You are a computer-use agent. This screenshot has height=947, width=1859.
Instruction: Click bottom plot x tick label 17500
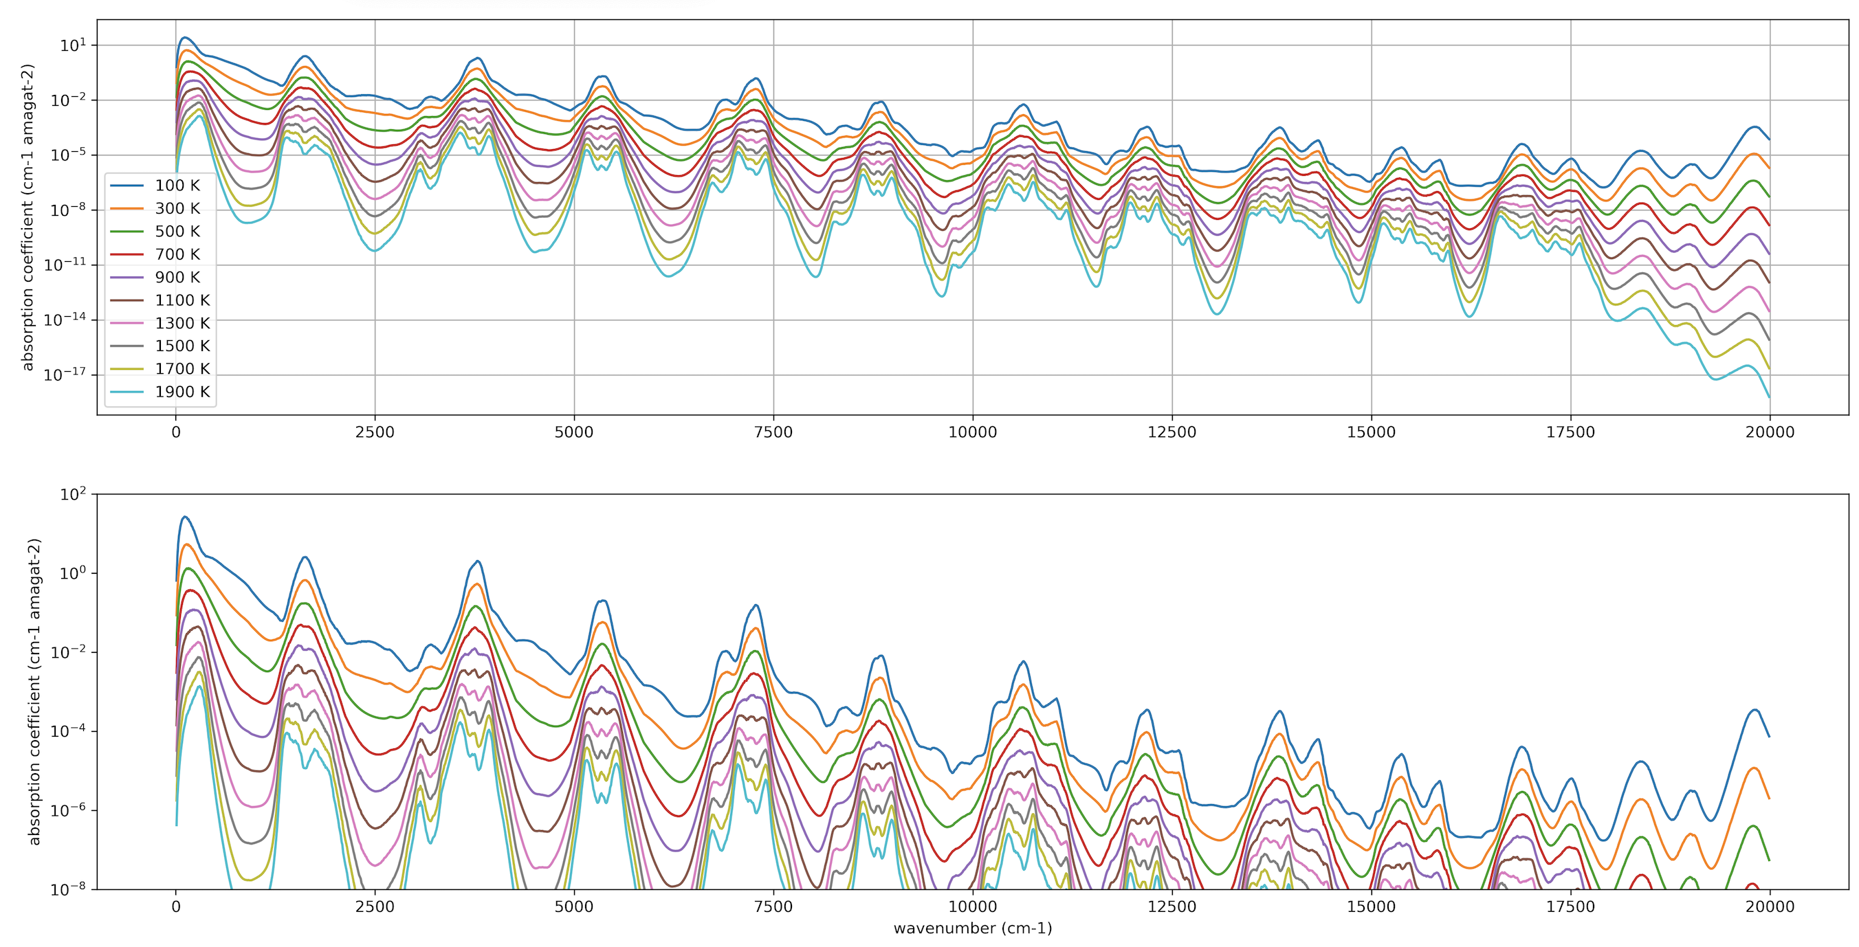point(1570,907)
